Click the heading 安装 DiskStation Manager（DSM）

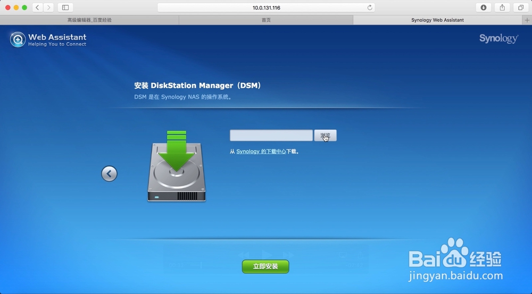(197, 86)
